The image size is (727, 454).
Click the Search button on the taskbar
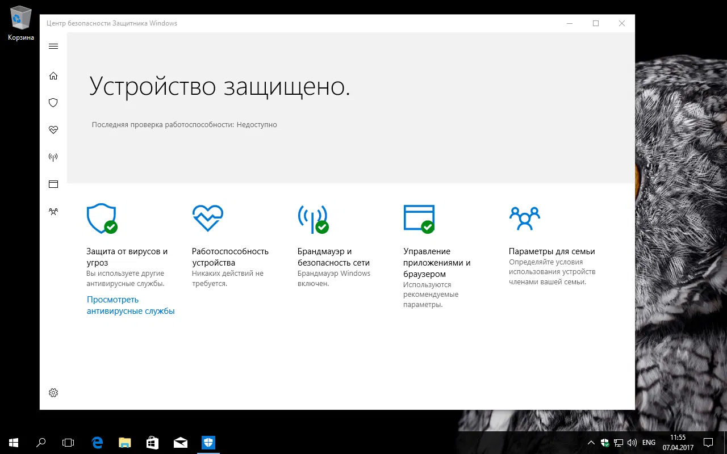(x=40, y=442)
